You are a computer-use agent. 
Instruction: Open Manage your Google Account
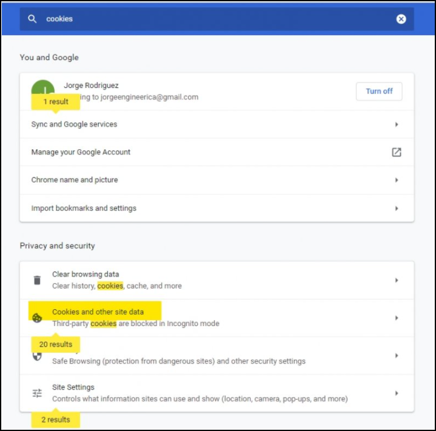coord(216,152)
